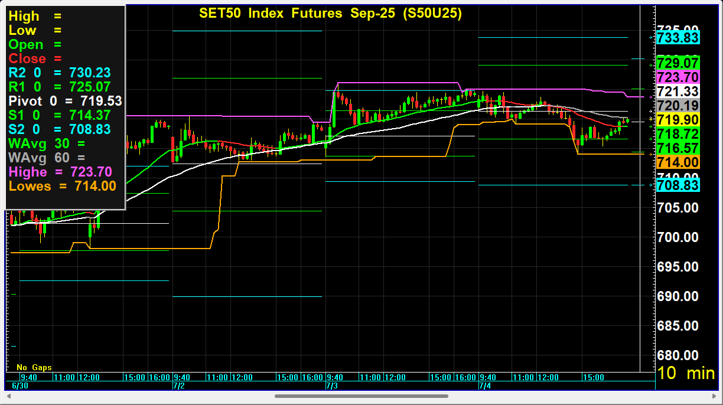This screenshot has width=723, height=405.
Task: Select the R2 0 = 730.23 legend row
Action: [x=60, y=73]
